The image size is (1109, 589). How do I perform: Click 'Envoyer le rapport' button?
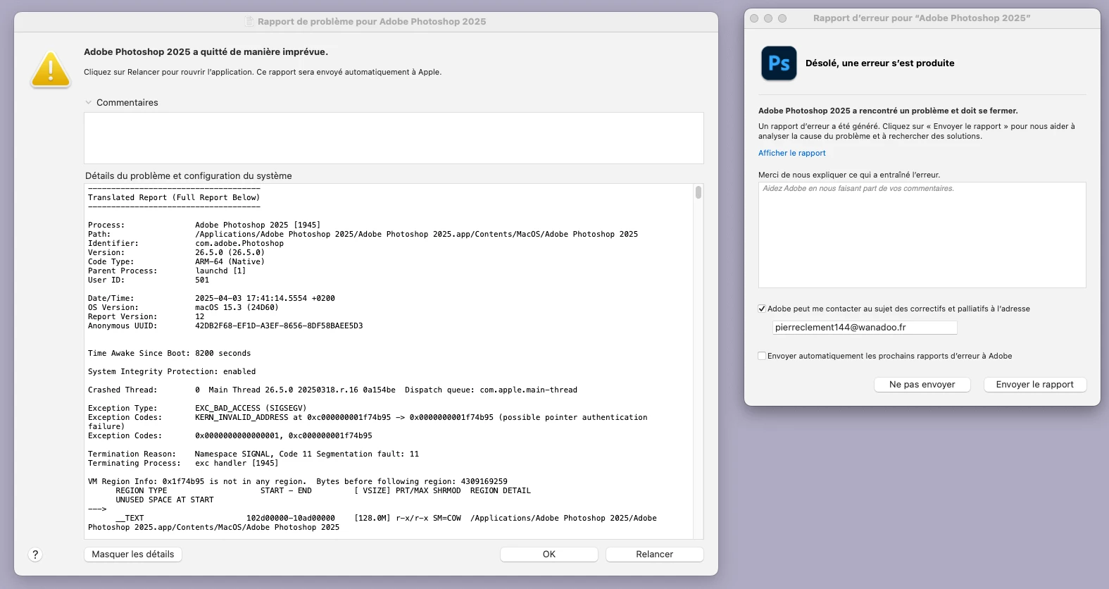point(1035,385)
